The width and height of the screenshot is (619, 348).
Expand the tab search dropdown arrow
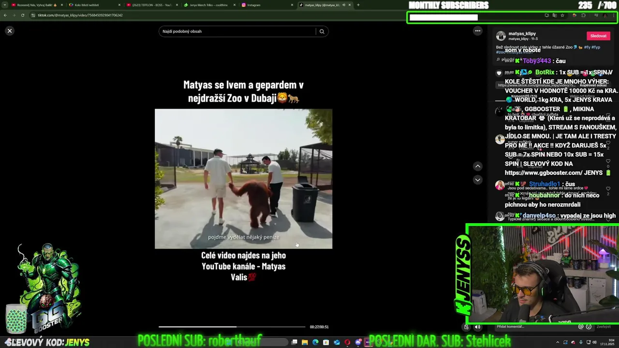click(4, 5)
